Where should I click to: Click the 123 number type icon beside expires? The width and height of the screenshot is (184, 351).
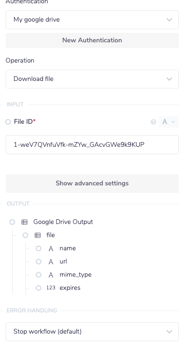point(51,287)
